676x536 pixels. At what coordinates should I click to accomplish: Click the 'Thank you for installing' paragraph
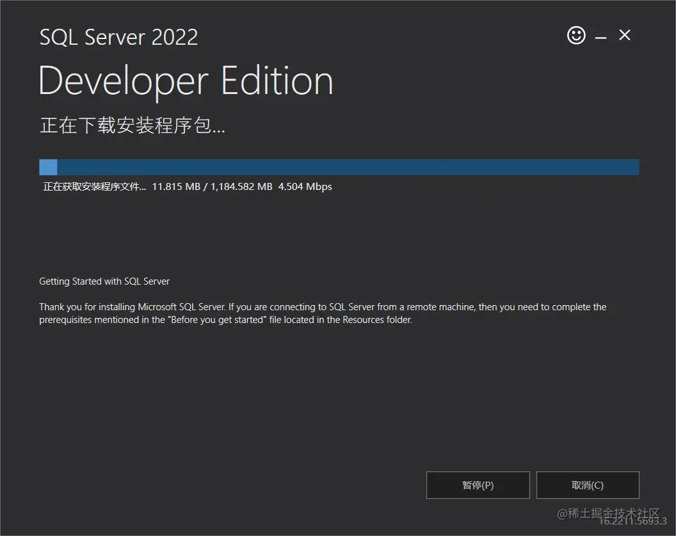click(323, 313)
